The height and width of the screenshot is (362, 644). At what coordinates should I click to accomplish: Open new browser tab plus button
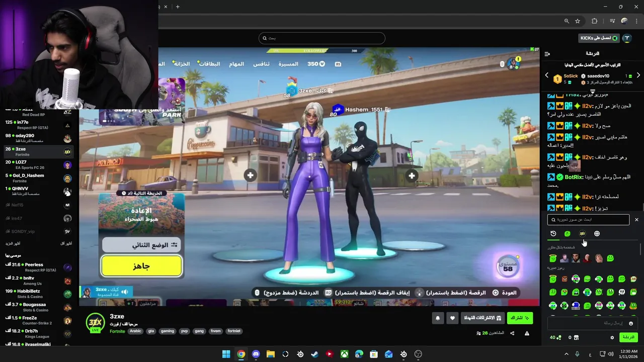[178, 7]
